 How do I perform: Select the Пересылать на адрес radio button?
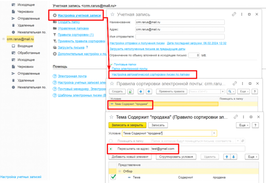pos(111,149)
